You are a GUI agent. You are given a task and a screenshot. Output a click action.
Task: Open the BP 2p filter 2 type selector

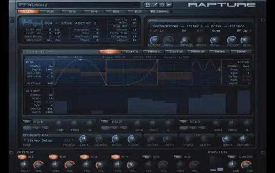[242, 30]
